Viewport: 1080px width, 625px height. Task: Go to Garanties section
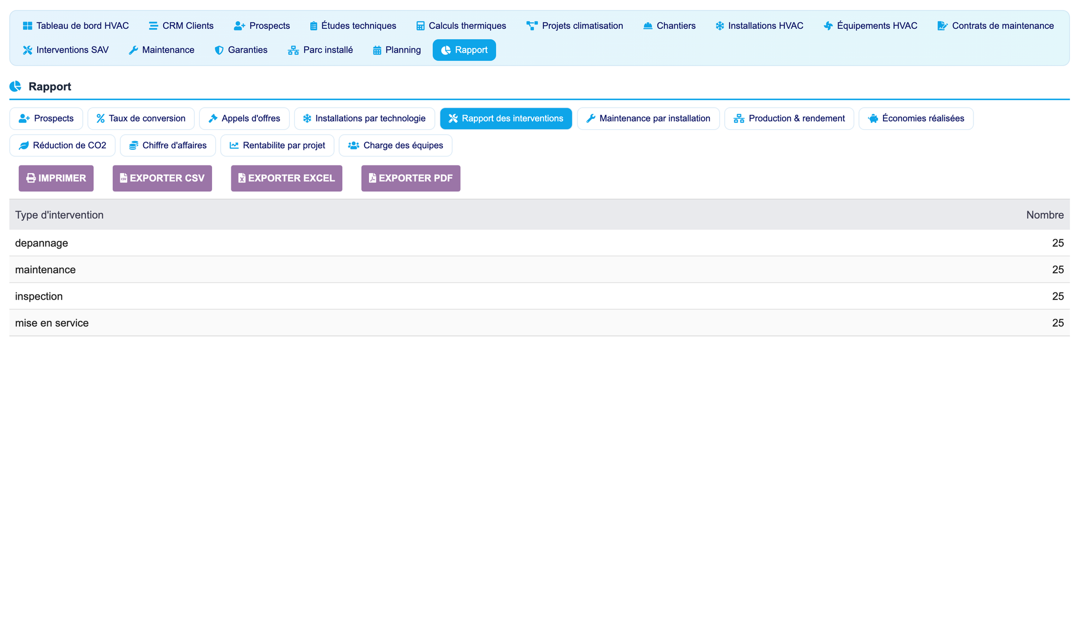(241, 51)
